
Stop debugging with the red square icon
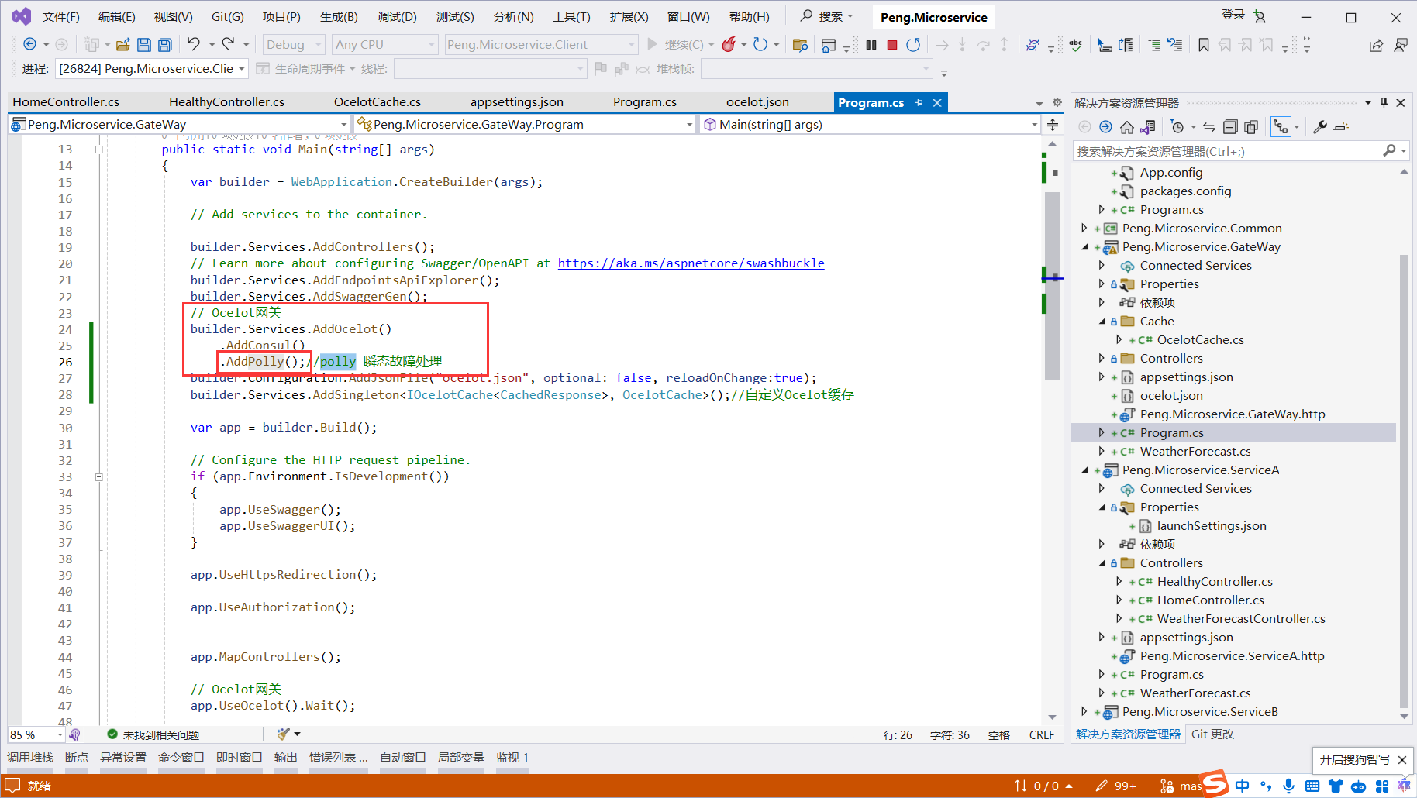[892, 45]
